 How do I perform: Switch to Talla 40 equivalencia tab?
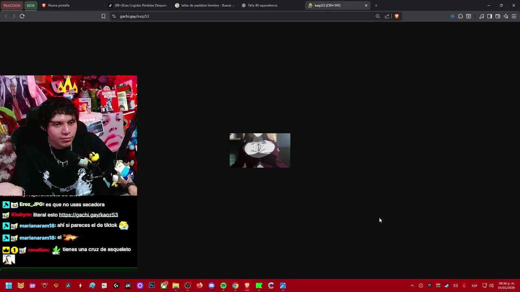coord(271,5)
